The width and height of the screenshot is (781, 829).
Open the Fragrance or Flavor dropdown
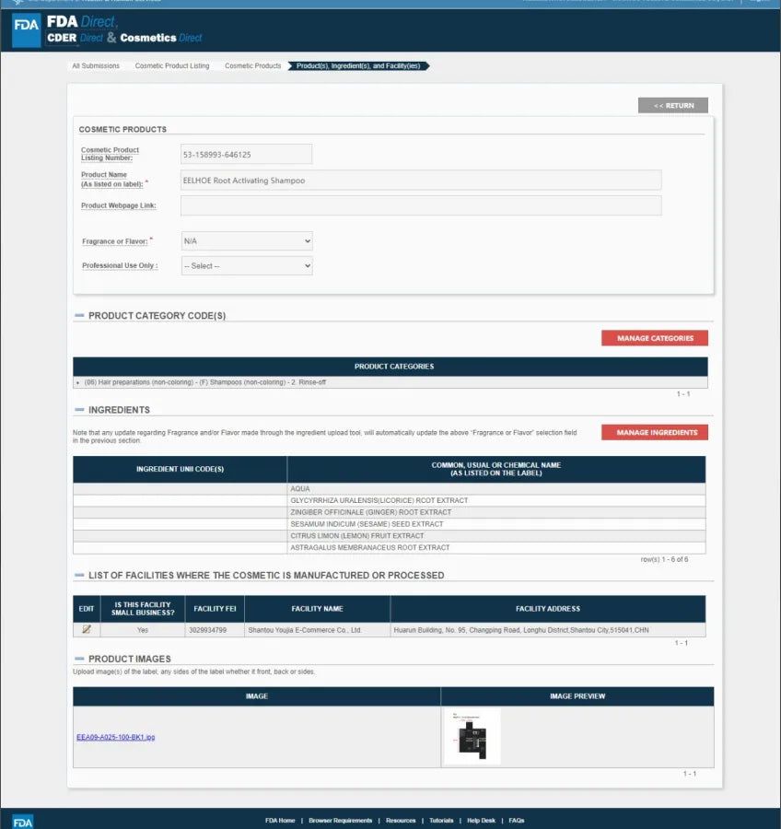247,241
